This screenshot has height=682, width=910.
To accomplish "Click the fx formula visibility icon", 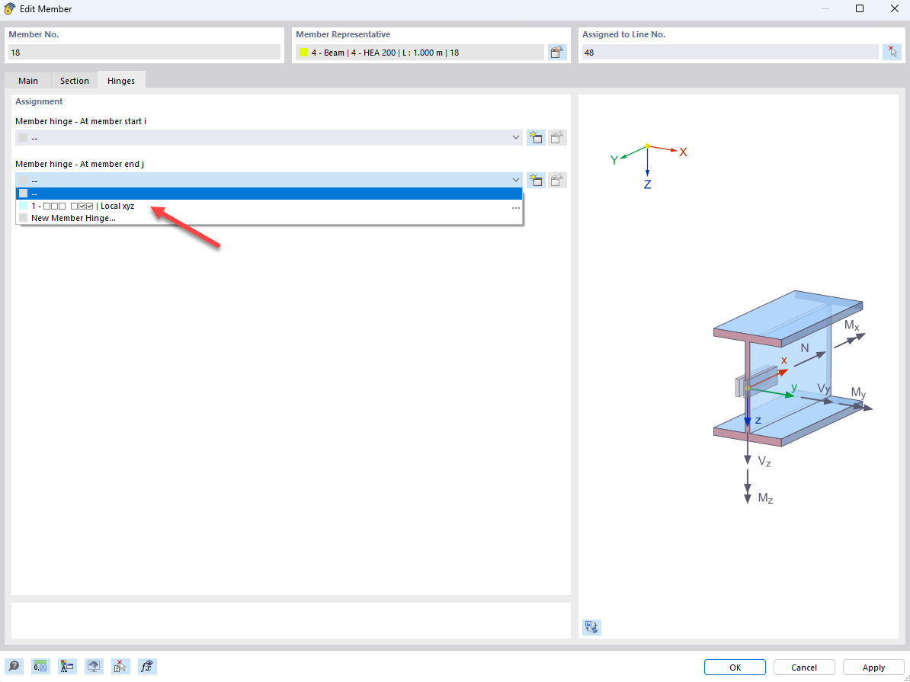I will (147, 666).
